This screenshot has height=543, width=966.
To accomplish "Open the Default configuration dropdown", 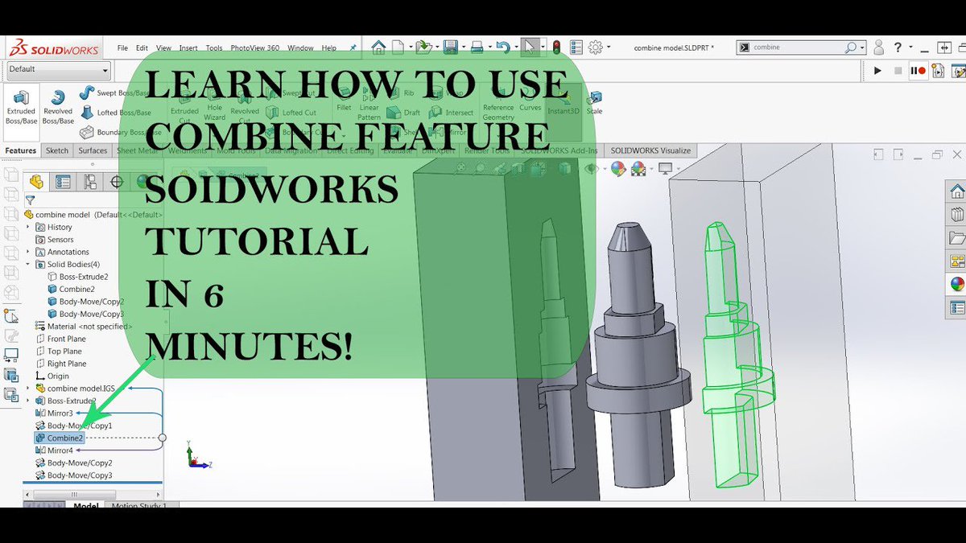I will (57, 70).
